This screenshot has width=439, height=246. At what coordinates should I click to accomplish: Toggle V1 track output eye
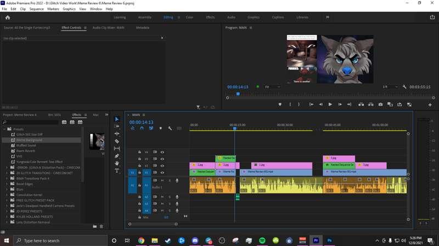point(162,173)
